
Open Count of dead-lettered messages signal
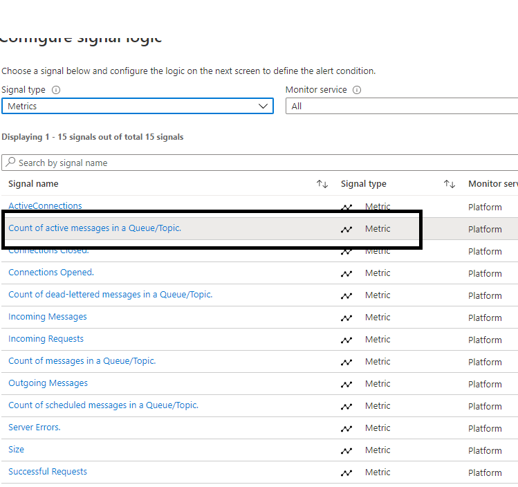110,295
